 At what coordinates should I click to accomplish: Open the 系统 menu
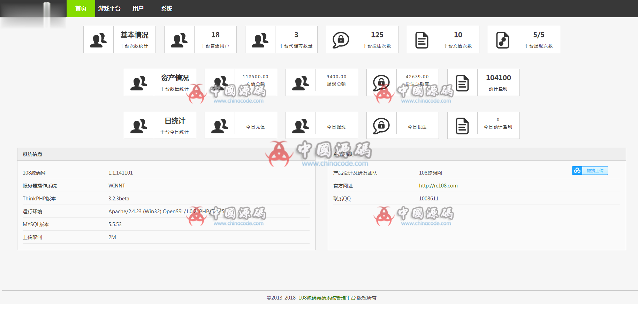166,8
